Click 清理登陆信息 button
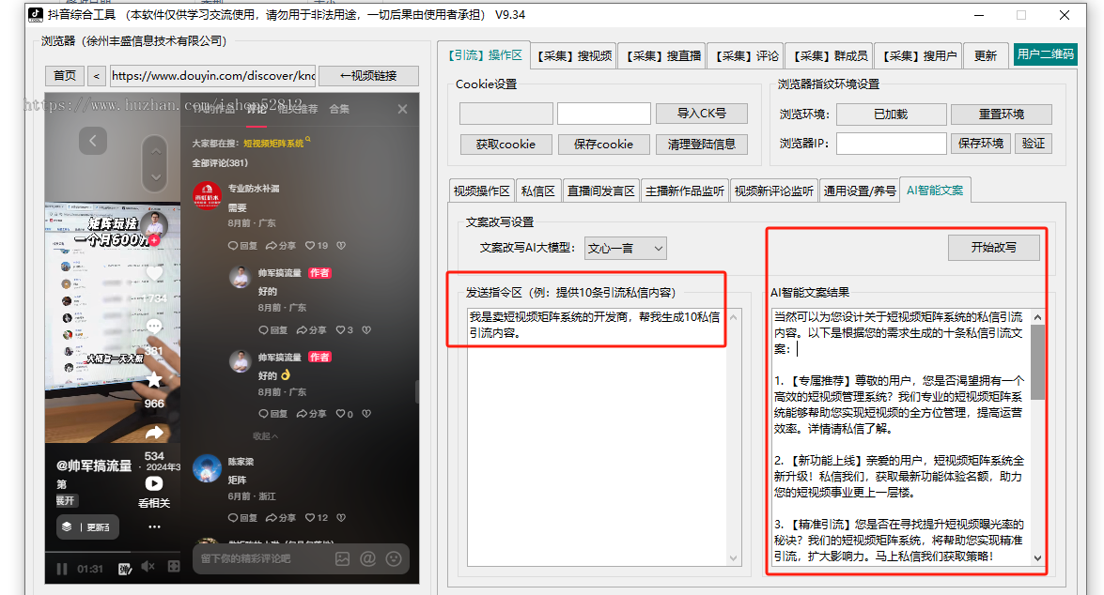1104x595 pixels. (701, 145)
